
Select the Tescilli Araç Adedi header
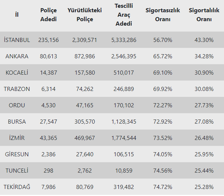point(124,15)
